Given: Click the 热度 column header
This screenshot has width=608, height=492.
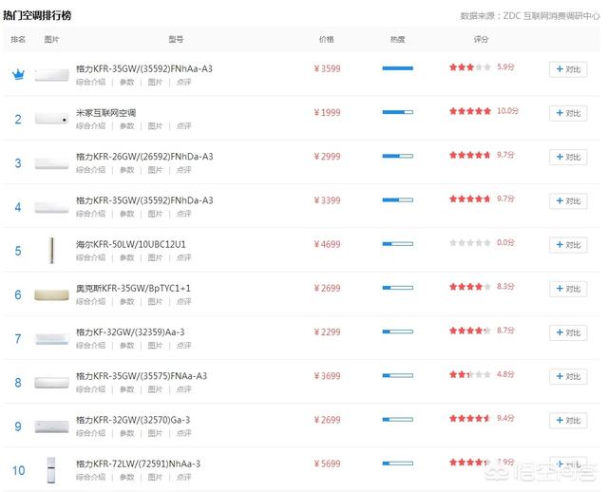Looking at the screenshot, I should (397, 39).
